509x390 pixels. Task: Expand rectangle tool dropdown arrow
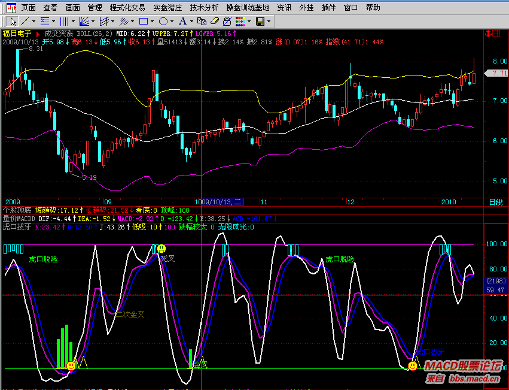(152, 22)
